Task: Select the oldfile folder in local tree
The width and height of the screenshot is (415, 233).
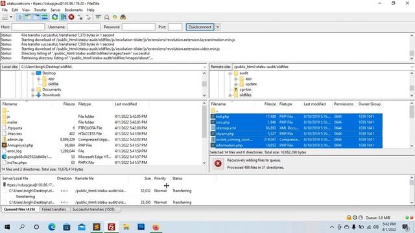Action: tap(53, 84)
